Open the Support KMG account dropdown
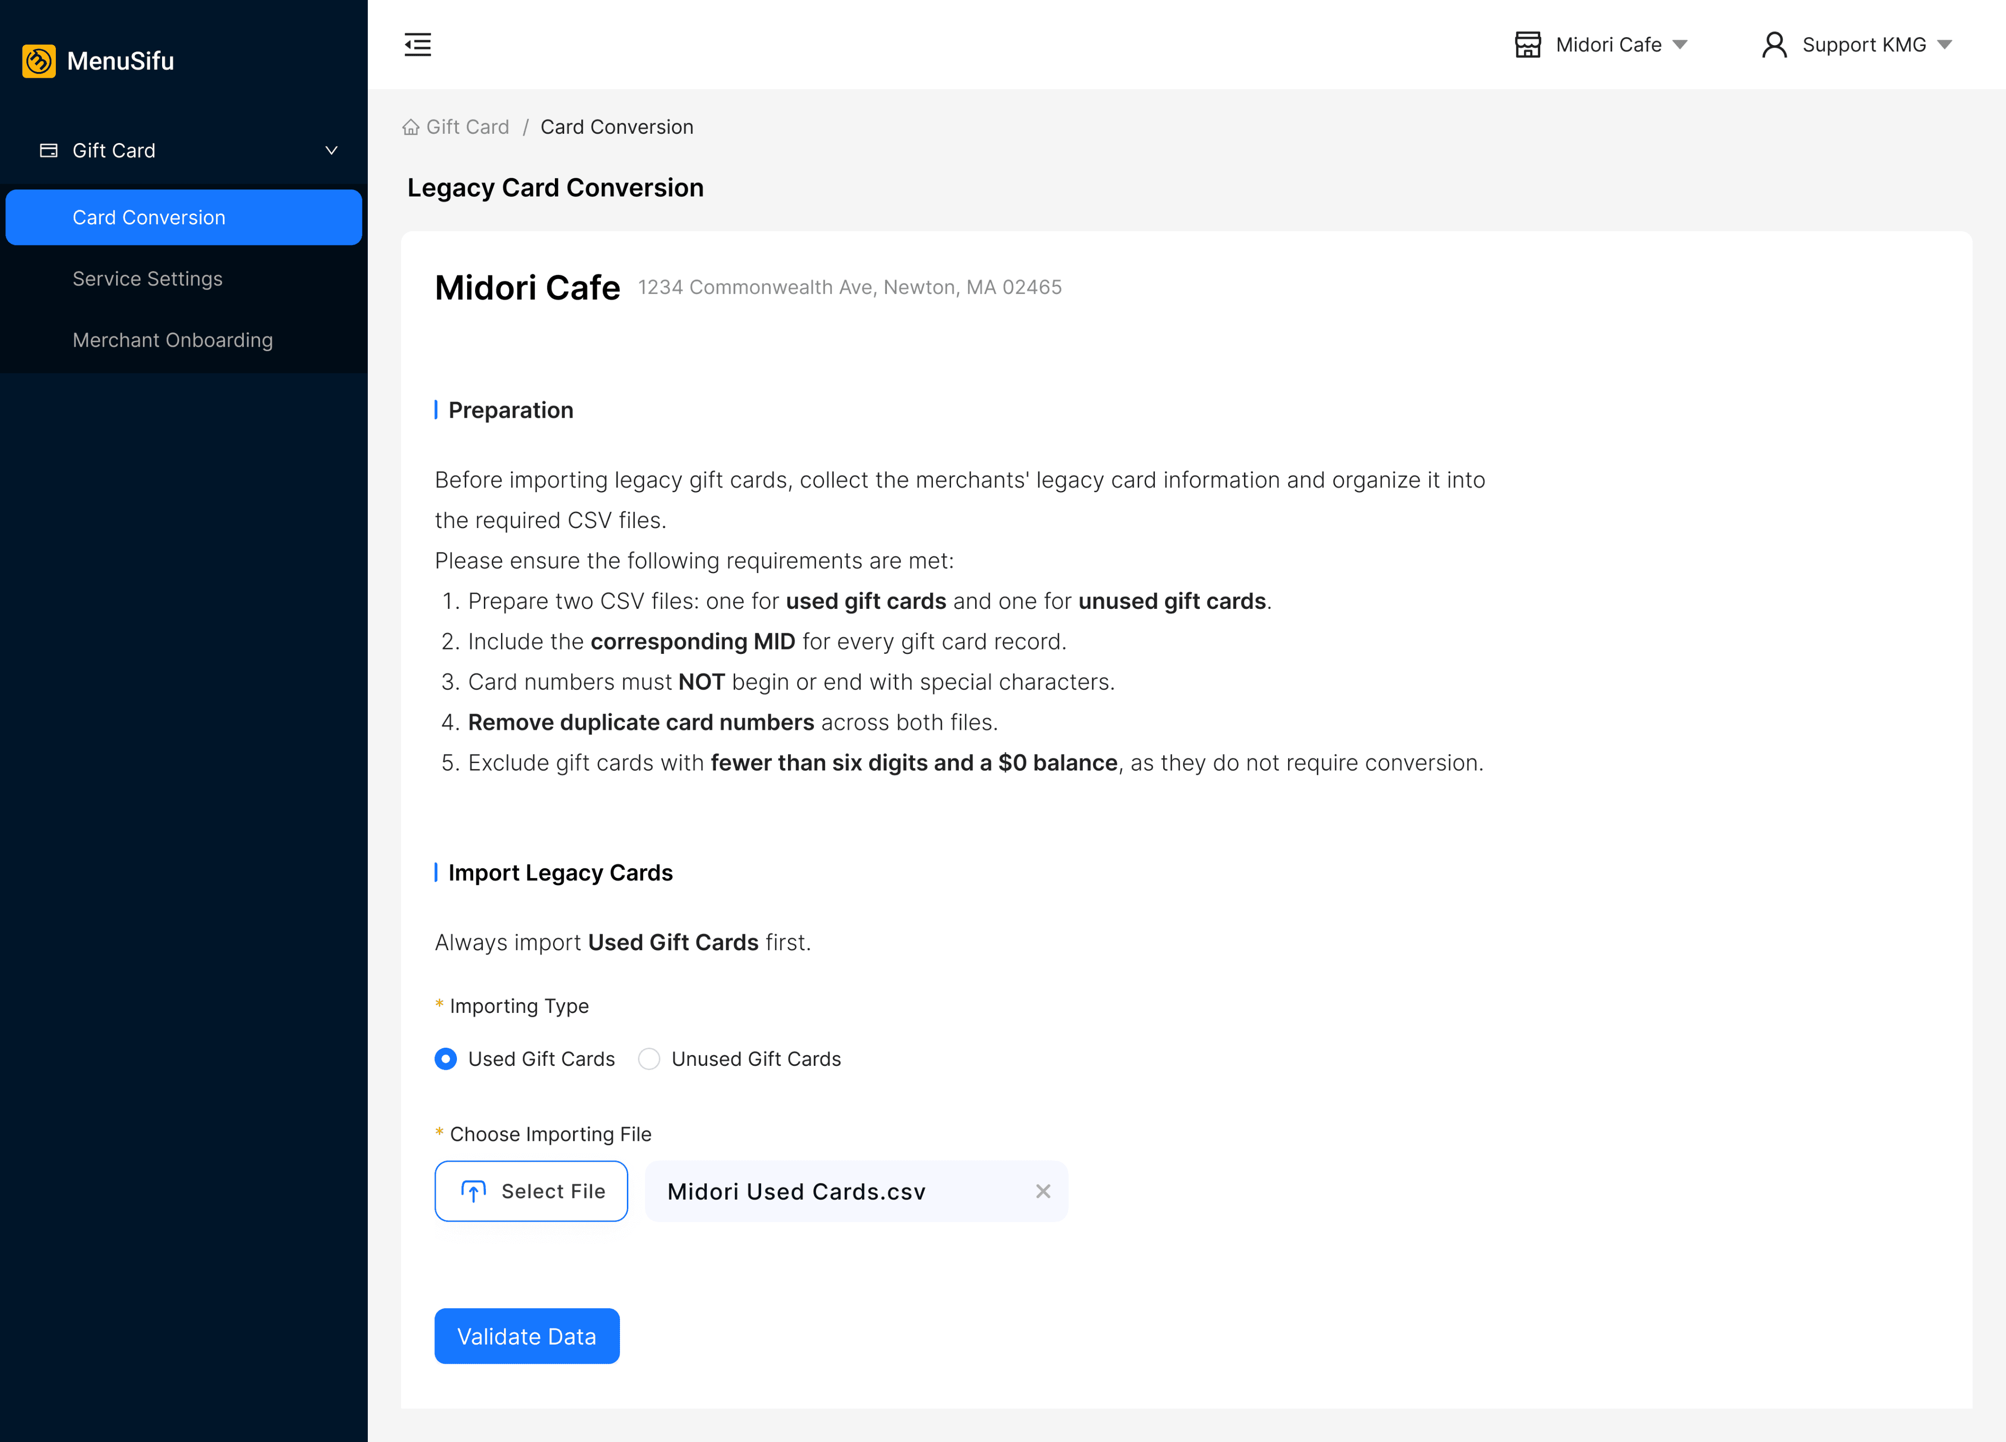Screen dimensions: 2006x1442 pos(1857,44)
